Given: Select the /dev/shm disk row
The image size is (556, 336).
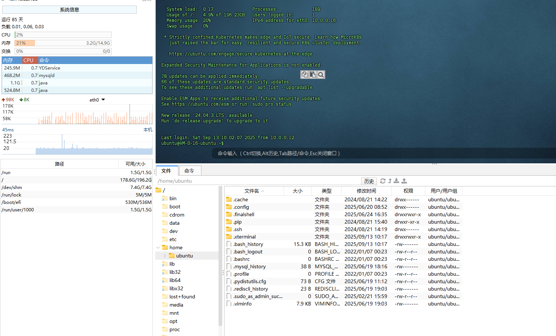Looking at the screenshot, I should pyautogui.click(x=77, y=188).
